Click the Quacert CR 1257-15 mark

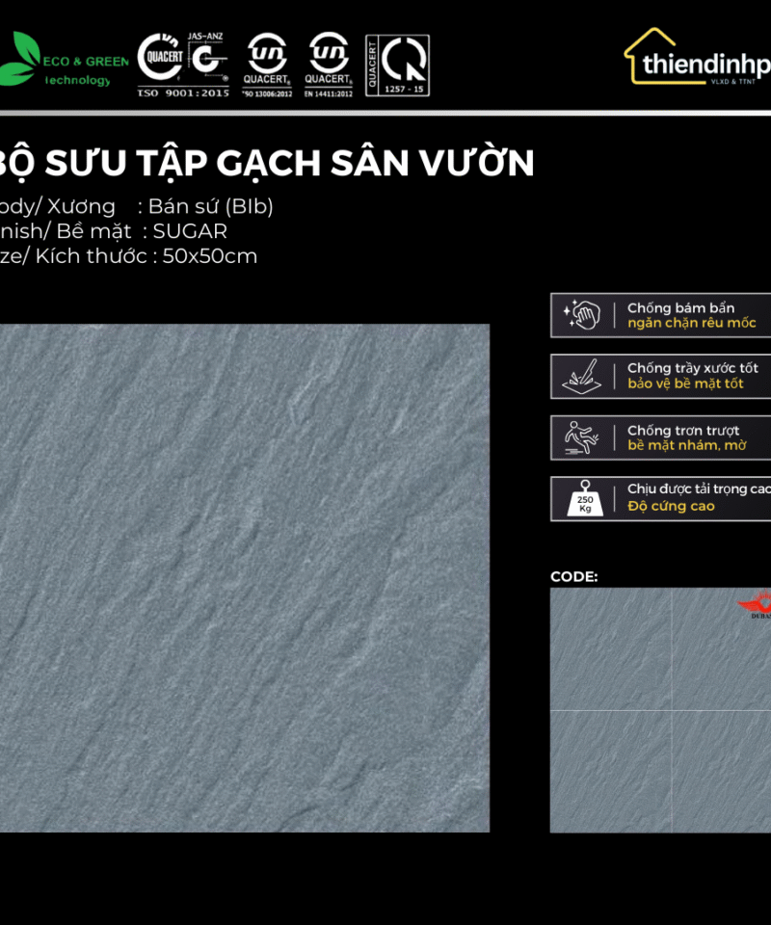(x=397, y=65)
